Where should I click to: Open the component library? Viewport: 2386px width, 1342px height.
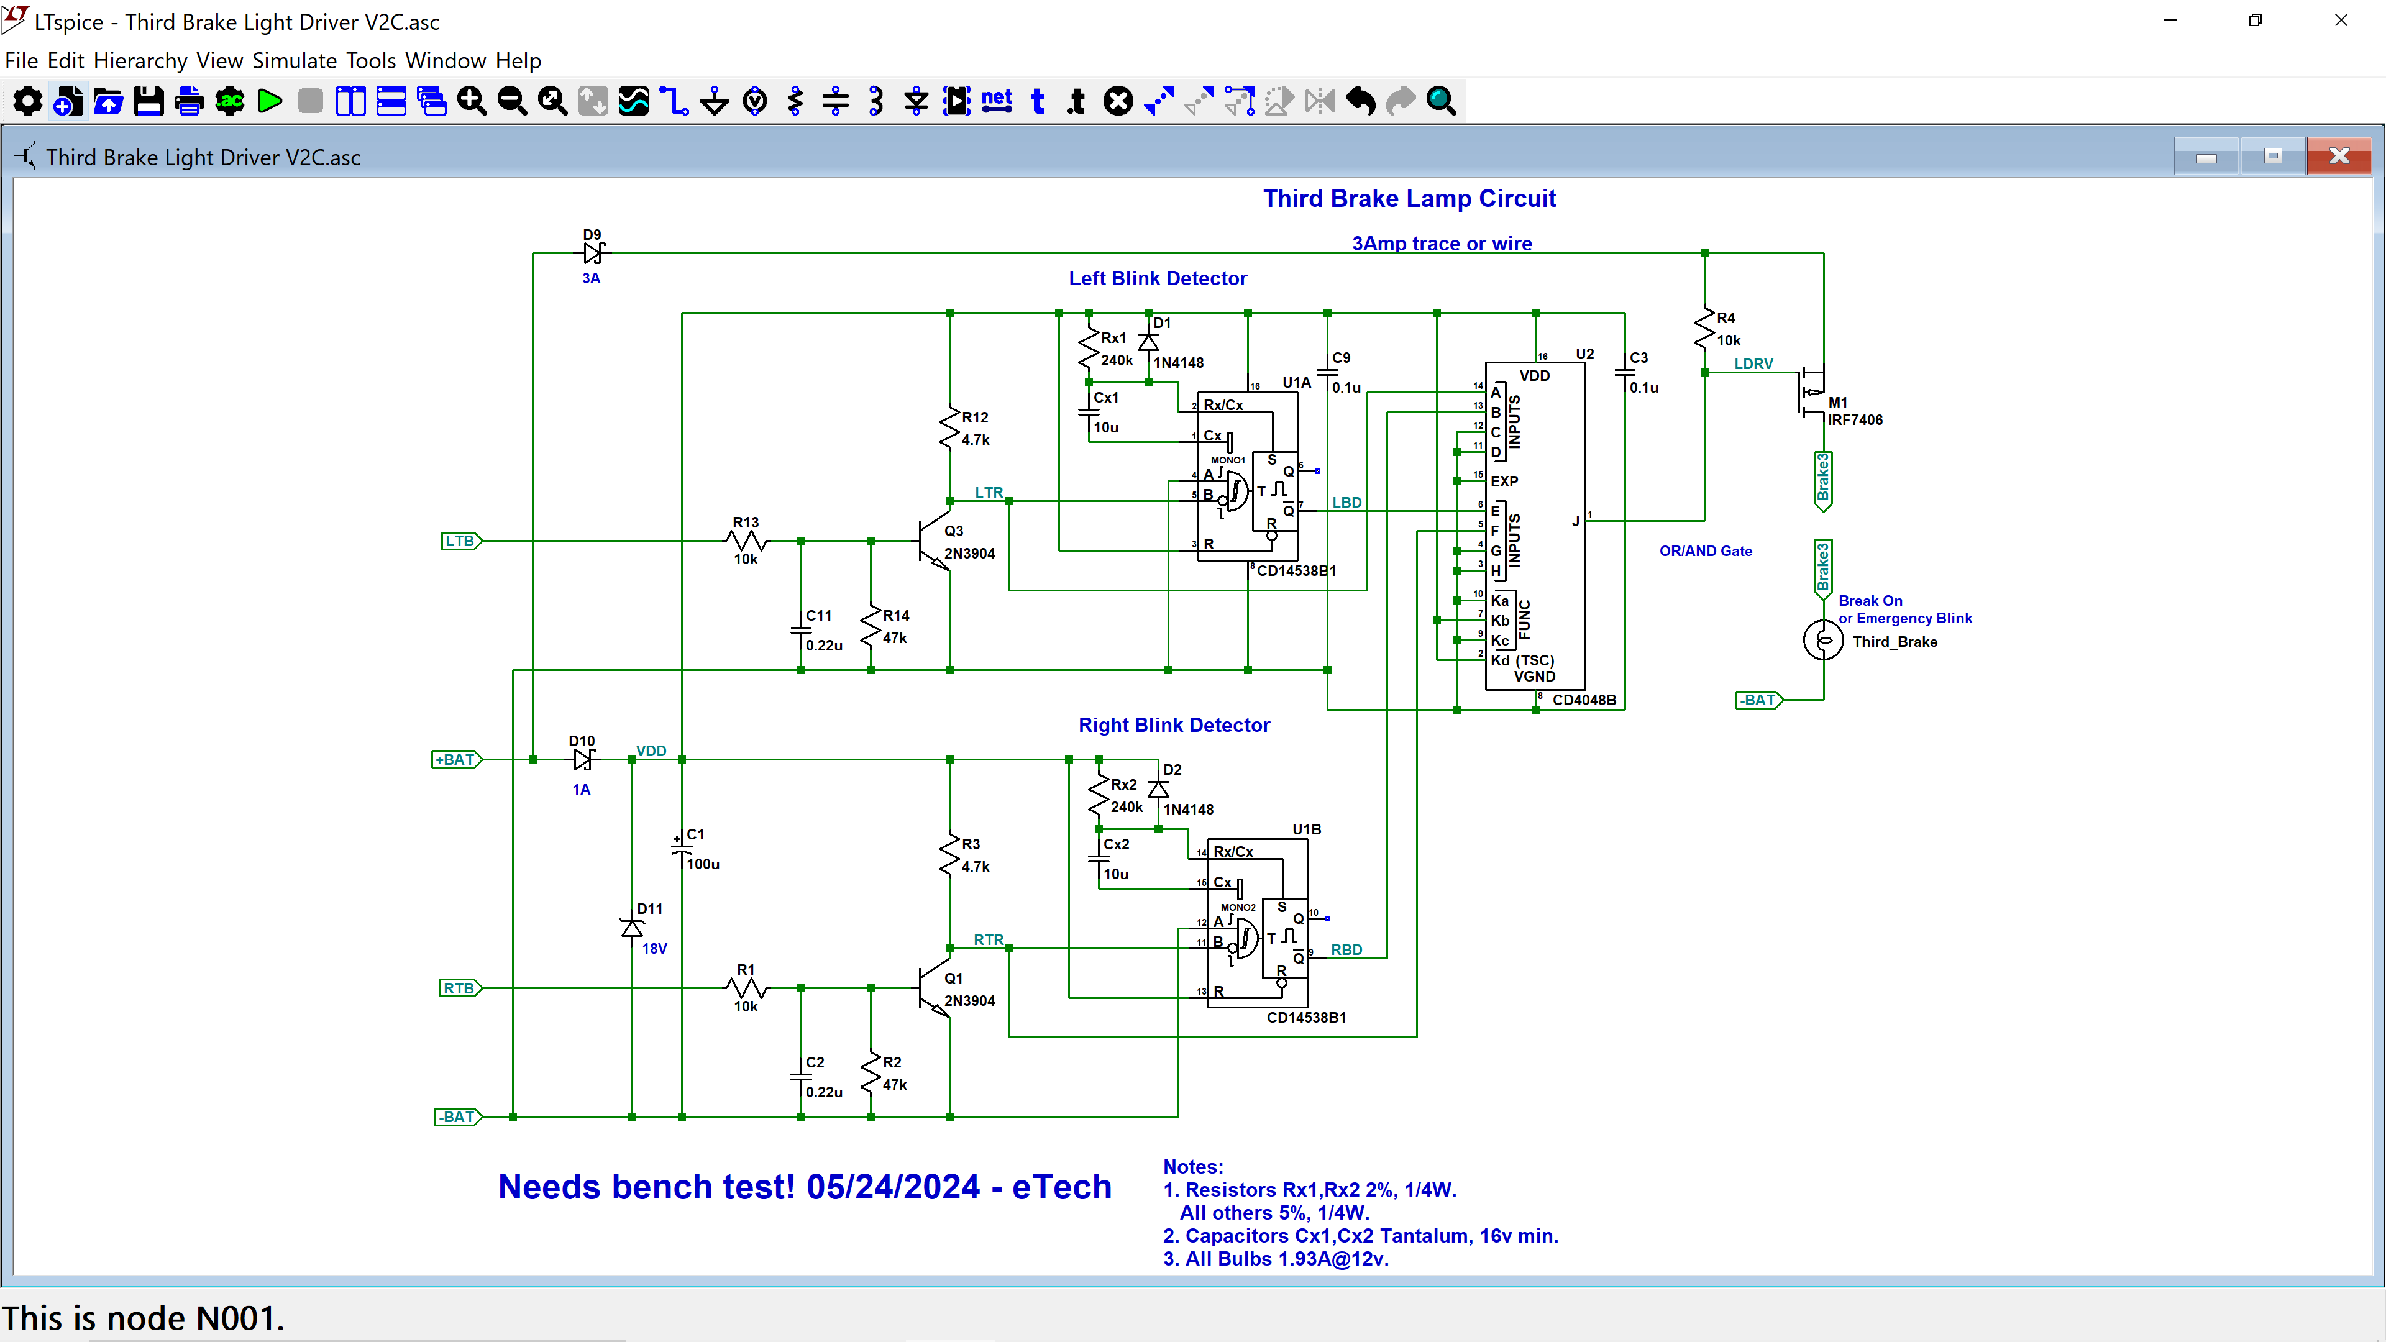957,100
